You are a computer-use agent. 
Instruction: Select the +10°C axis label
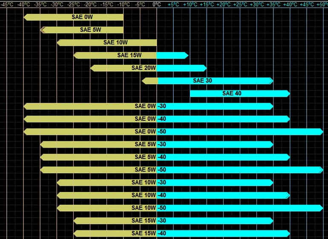click(x=190, y=4)
